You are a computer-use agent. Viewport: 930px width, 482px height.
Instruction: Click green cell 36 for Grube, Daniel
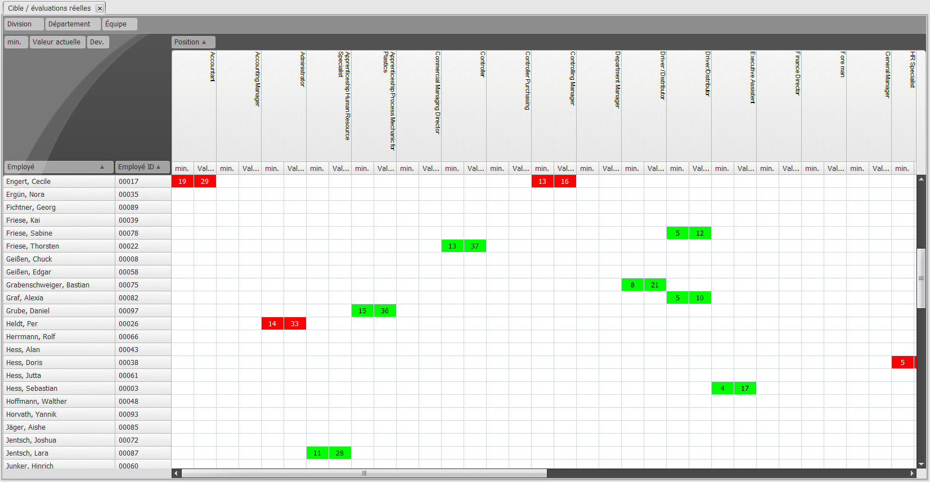coord(385,311)
